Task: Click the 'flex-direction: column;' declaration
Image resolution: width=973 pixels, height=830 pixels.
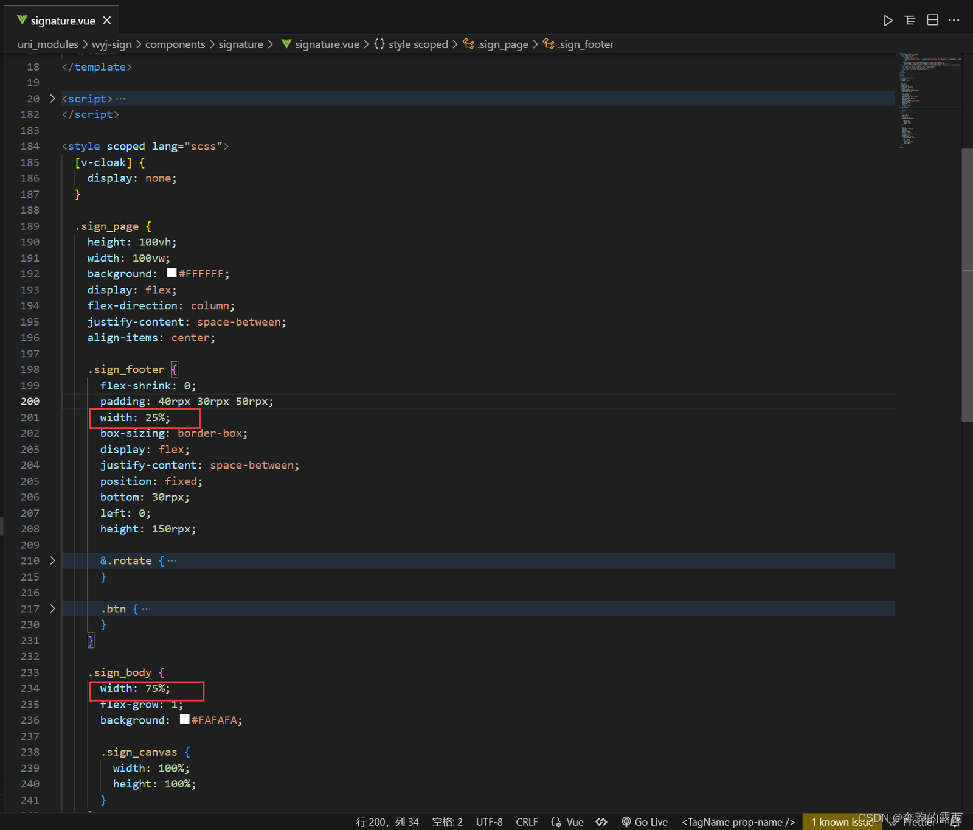Action: click(x=161, y=305)
